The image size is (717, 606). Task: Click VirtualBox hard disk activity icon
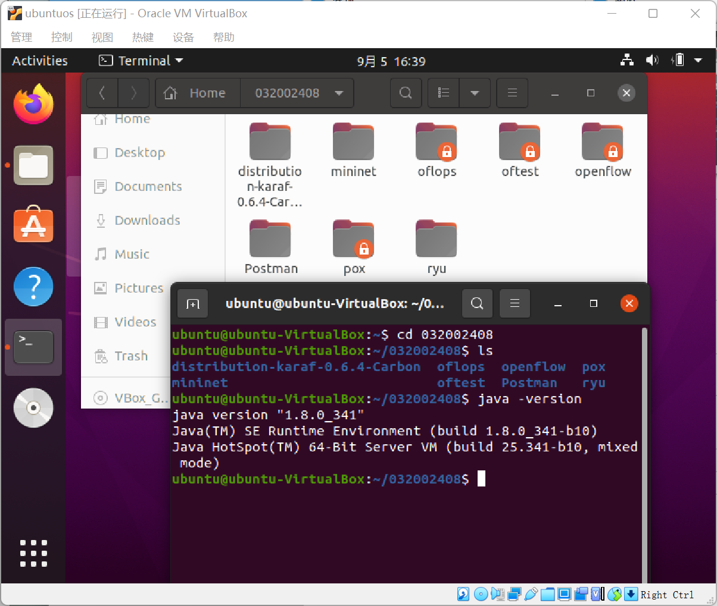(x=463, y=594)
